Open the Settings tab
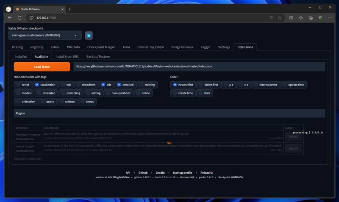Screen dimensions: 339x202 pos(224,47)
